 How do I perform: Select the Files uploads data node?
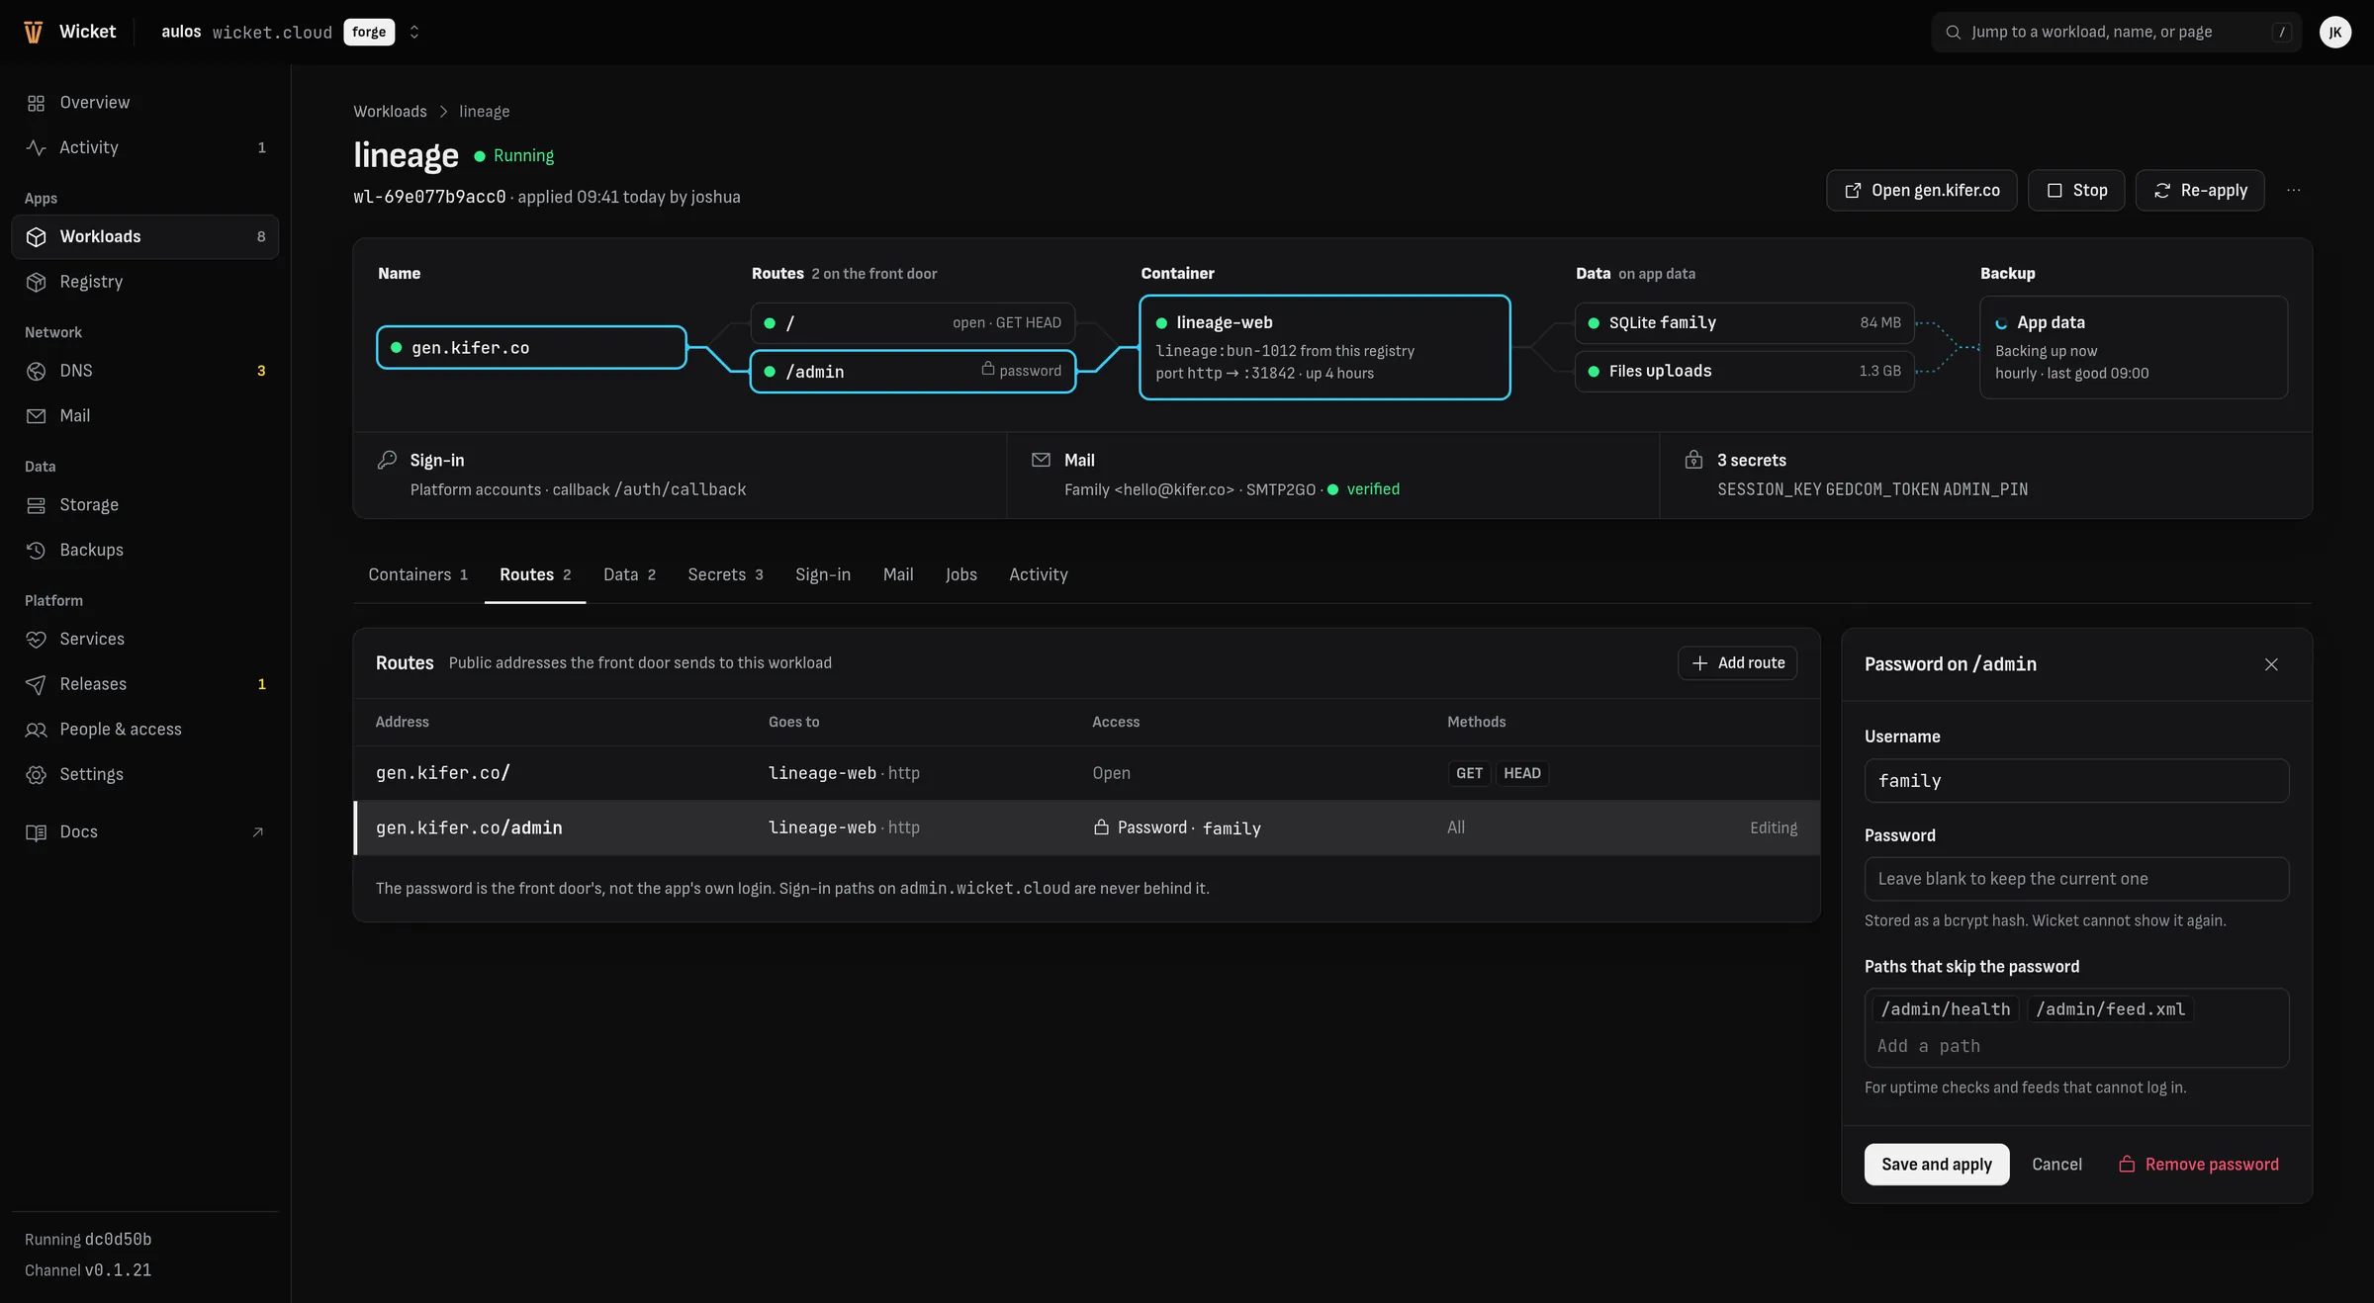(1744, 372)
